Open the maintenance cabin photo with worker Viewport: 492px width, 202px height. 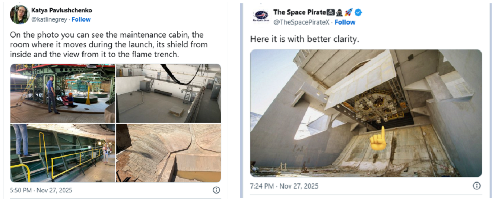[x=63, y=93]
